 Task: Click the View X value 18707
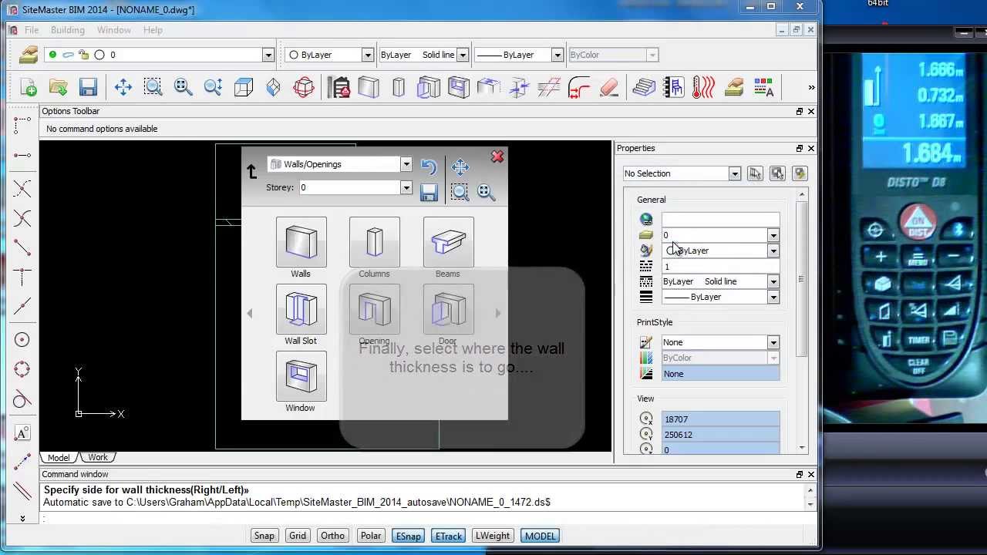(x=720, y=419)
